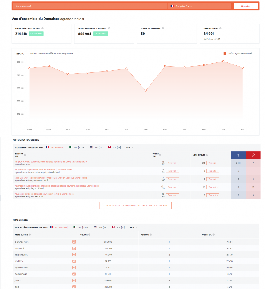The image size is (265, 289).
Task: Open visits 'Tout voir' for Pat patrouille row
Action: click(172, 171)
